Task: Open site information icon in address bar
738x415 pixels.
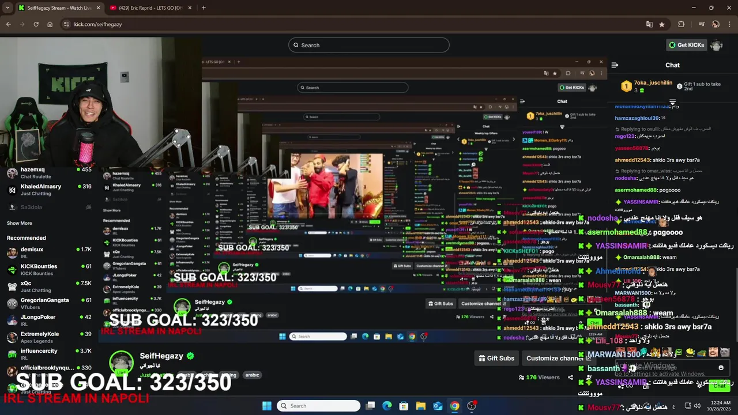Action: pyautogui.click(x=66, y=24)
